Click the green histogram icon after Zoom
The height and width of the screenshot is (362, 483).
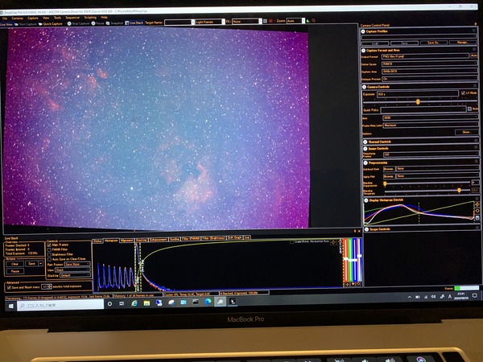308,21
